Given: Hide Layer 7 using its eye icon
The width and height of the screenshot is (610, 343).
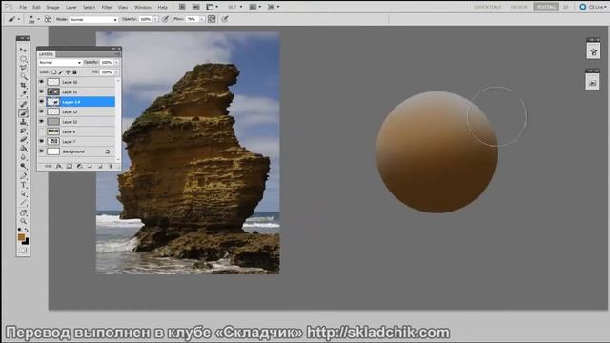Looking at the screenshot, I should point(42,141).
